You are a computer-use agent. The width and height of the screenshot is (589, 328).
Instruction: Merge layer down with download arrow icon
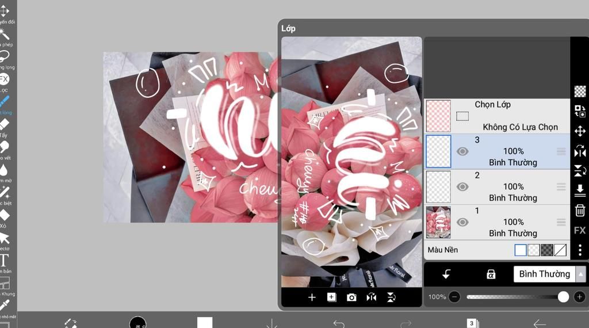coord(580,190)
